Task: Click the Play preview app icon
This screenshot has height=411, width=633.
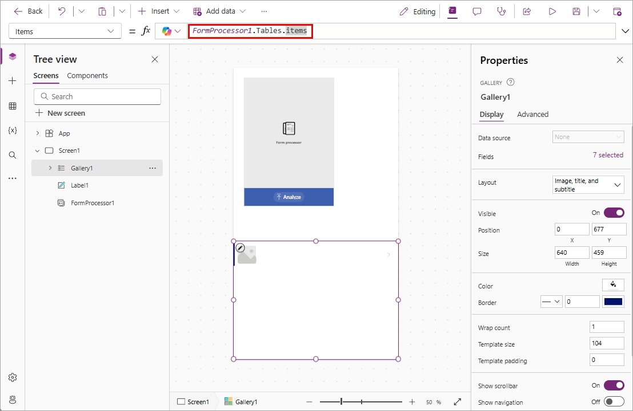Action: (x=552, y=11)
